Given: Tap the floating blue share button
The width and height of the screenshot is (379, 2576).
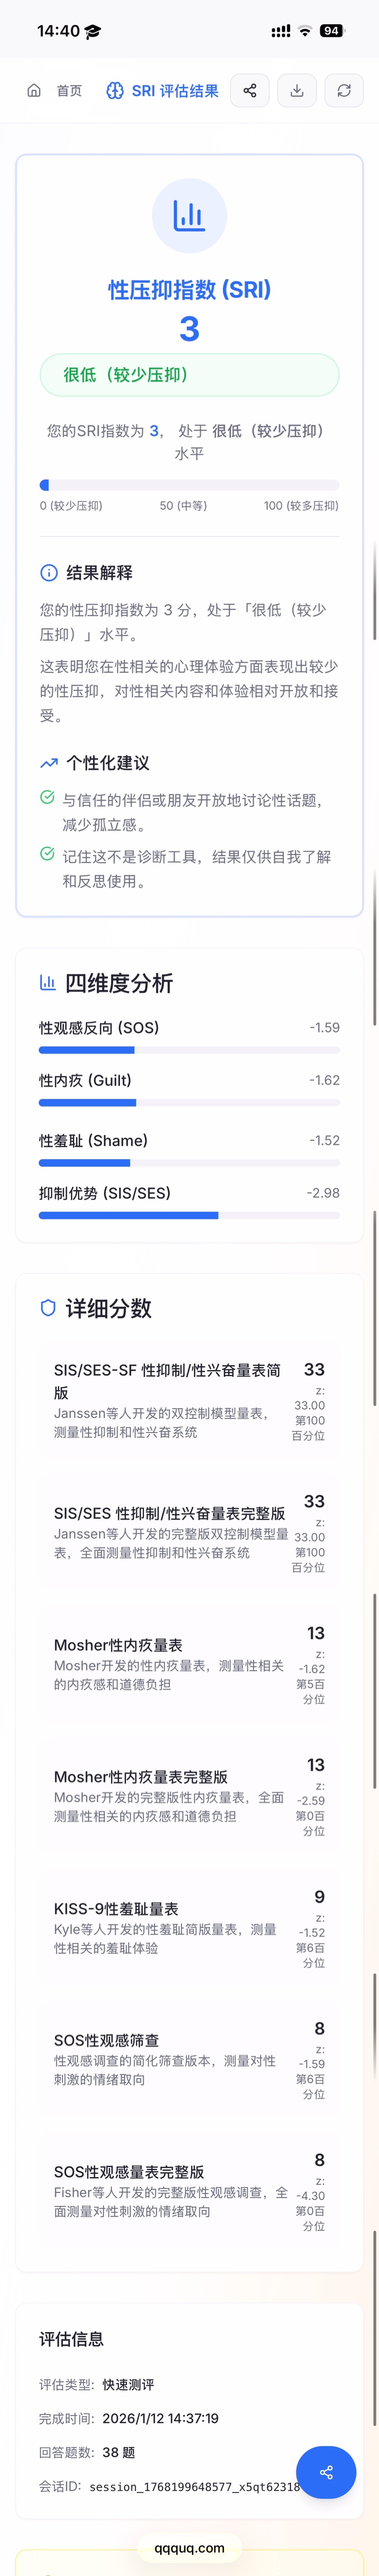Looking at the screenshot, I should point(326,2472).
